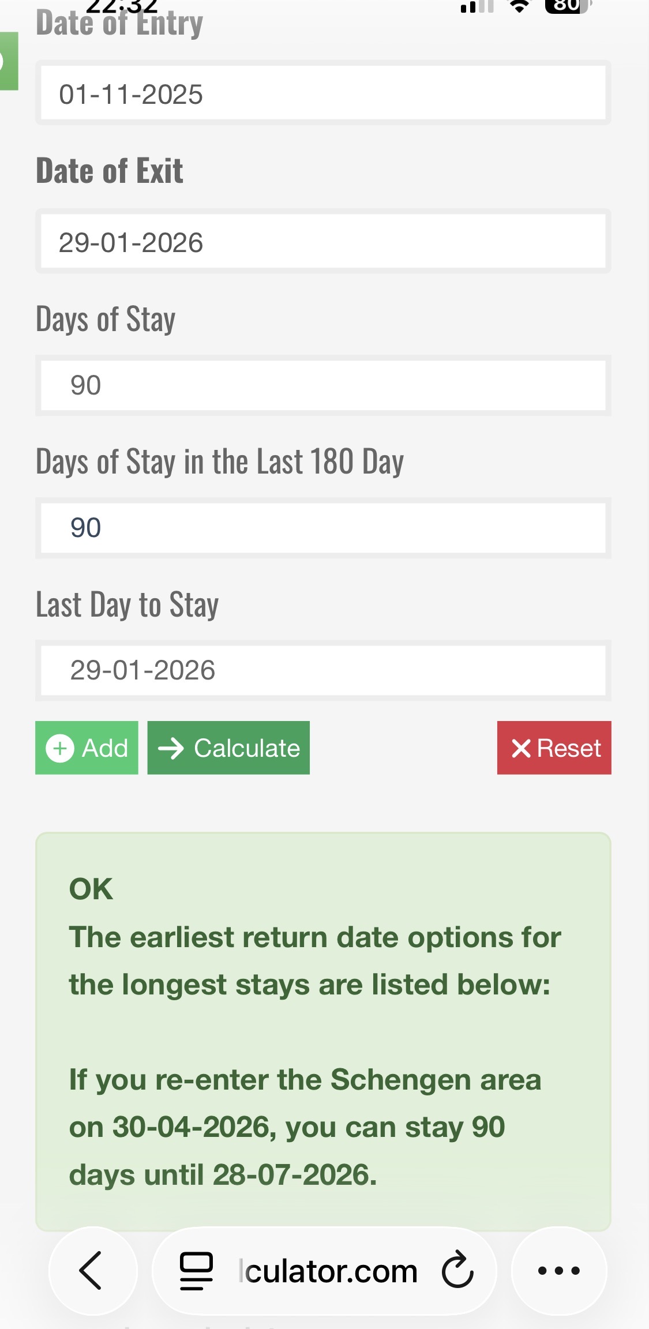
Task: Tap the page settings icon in address bar
Action: (x=196, y=1271)
